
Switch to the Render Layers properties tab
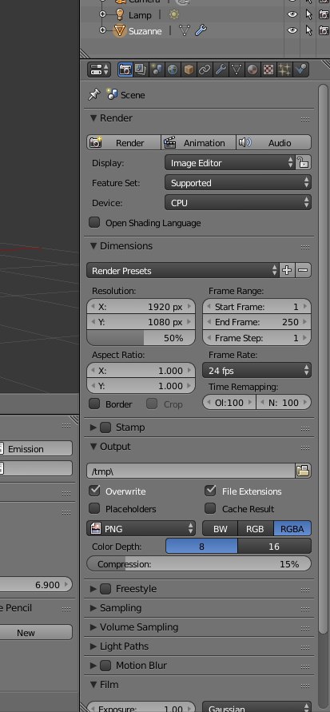pos(141,70)
